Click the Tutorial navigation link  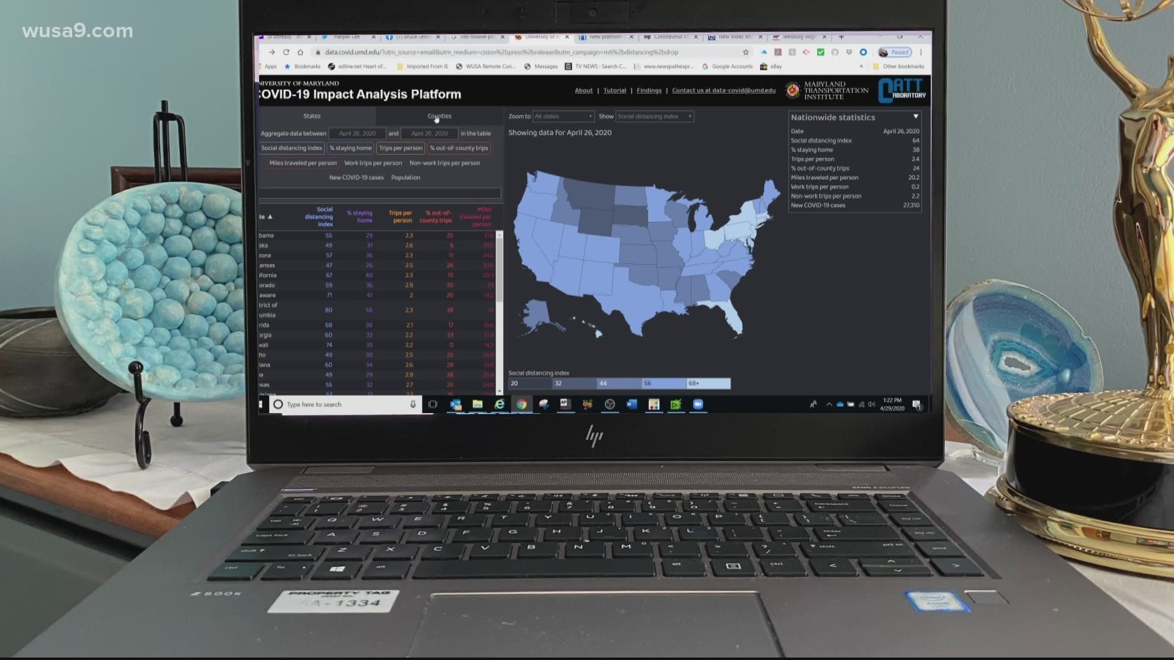615,90
